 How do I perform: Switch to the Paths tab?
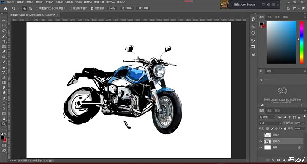click(278, 111)
